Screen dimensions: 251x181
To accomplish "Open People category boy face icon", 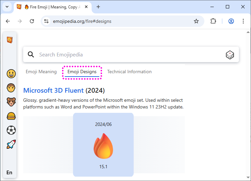I will click(x=11, y=88).
